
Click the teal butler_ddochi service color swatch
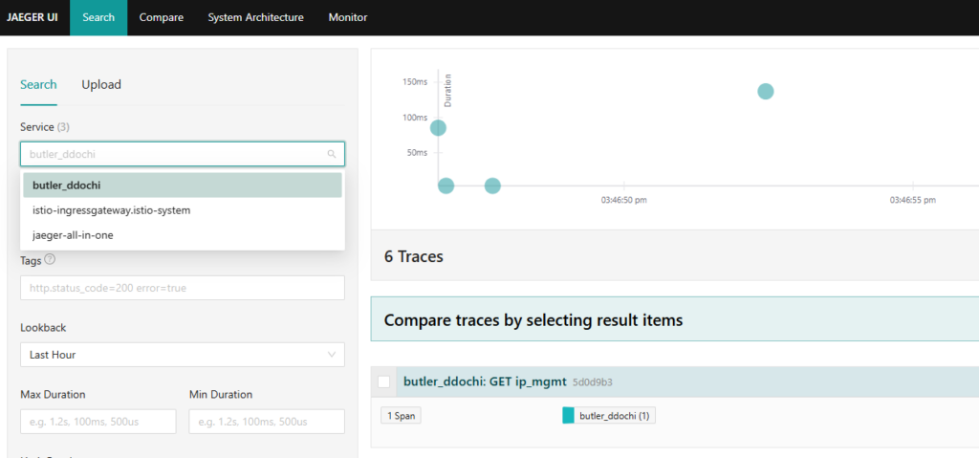[x=568, y=416]
